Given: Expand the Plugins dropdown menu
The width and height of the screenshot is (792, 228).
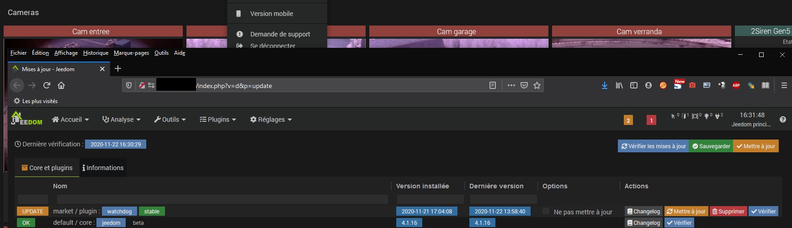Looking at the screenshot, I should point(218,119).
